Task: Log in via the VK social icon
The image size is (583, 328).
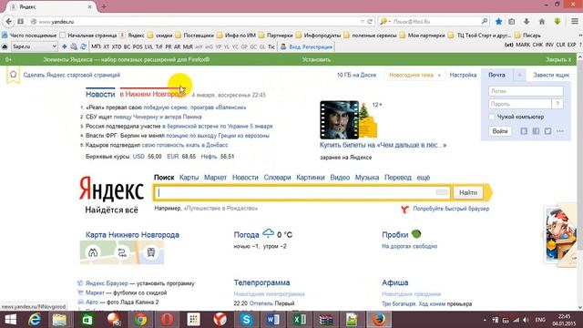Action: pos(524,131)
